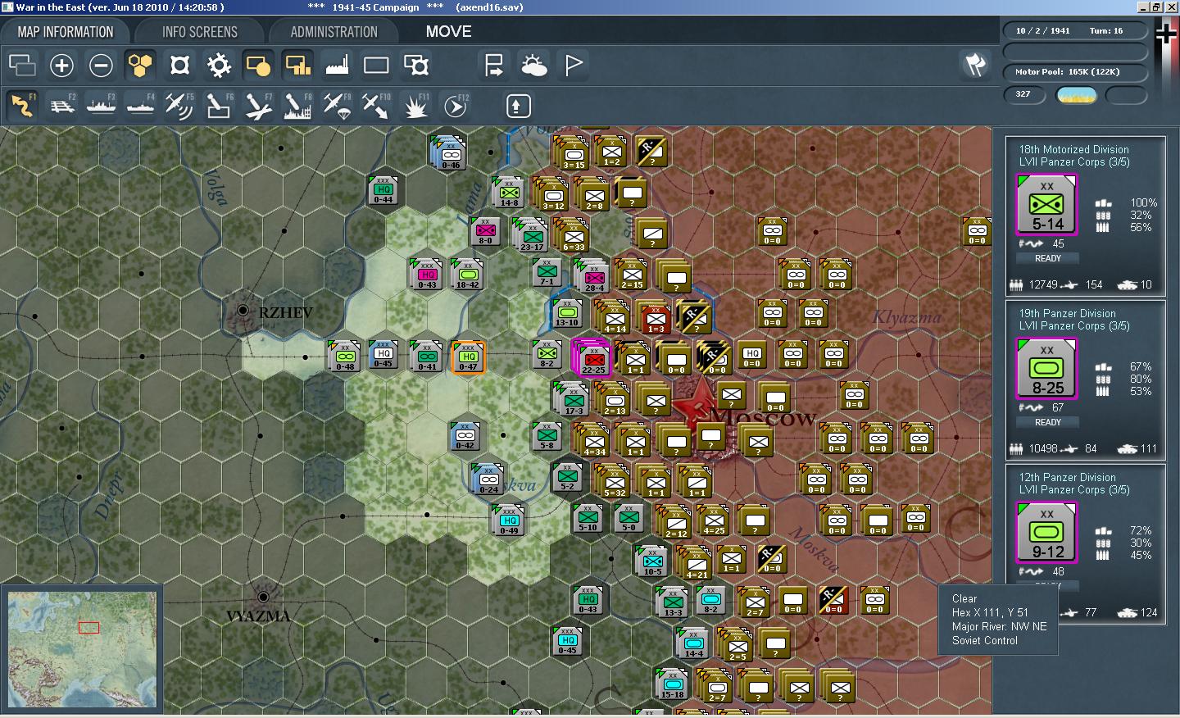Toggle the factory locations icon
The height and width of the screenshot is (718, 1180).
click(x=337, y=65)
